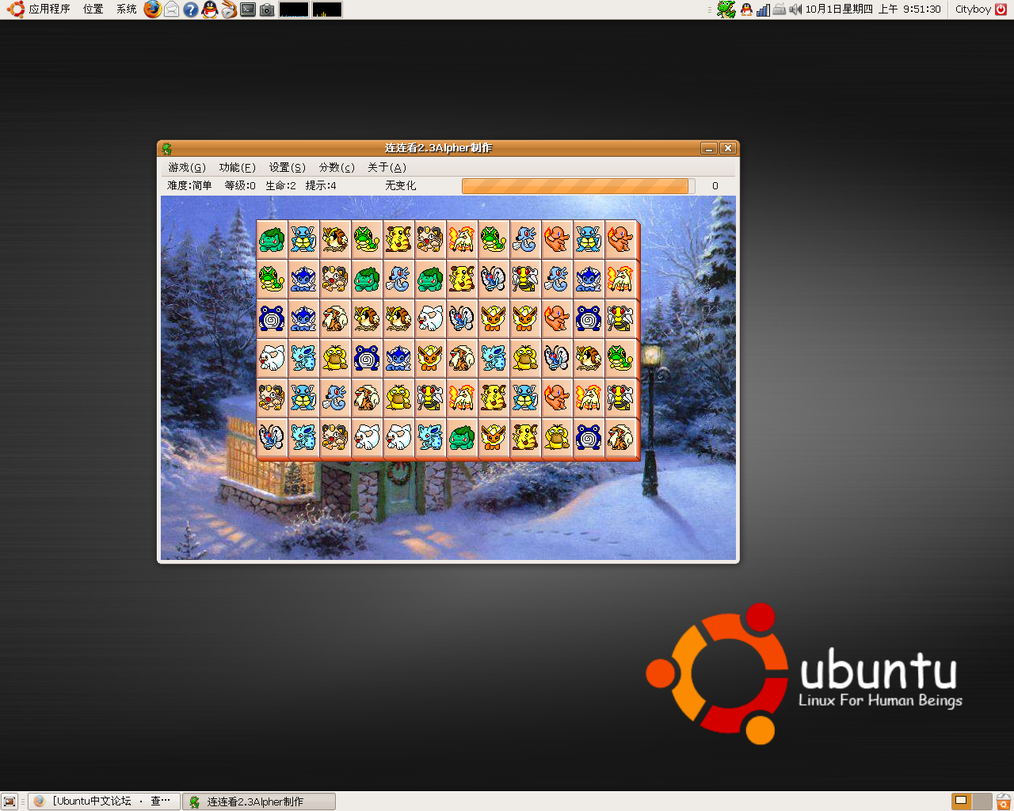This screenshot has height=811, width=1014.
Task: Tap the Growlithe tile in the third row
Action: pos(335,318)
